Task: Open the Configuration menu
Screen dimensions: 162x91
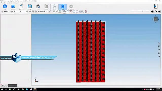Action: point(17,3)
